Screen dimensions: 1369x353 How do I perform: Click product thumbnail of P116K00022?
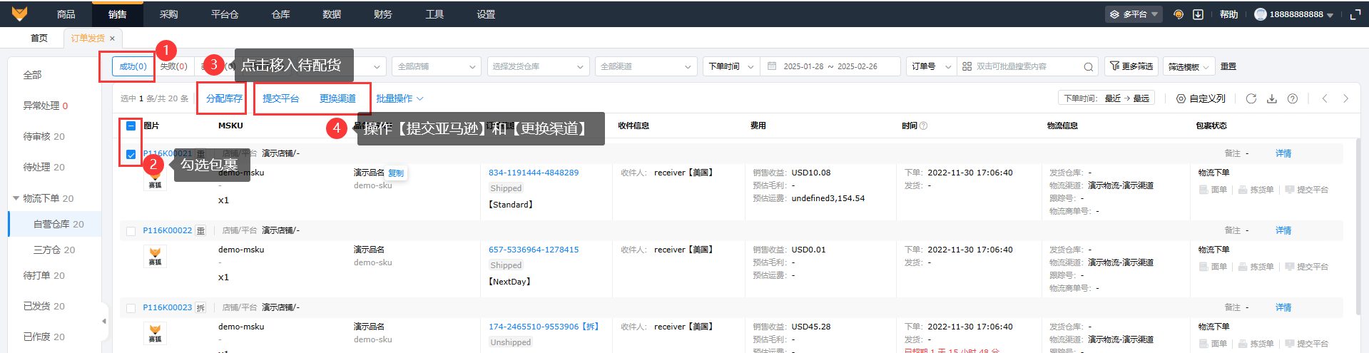point(155,256)
